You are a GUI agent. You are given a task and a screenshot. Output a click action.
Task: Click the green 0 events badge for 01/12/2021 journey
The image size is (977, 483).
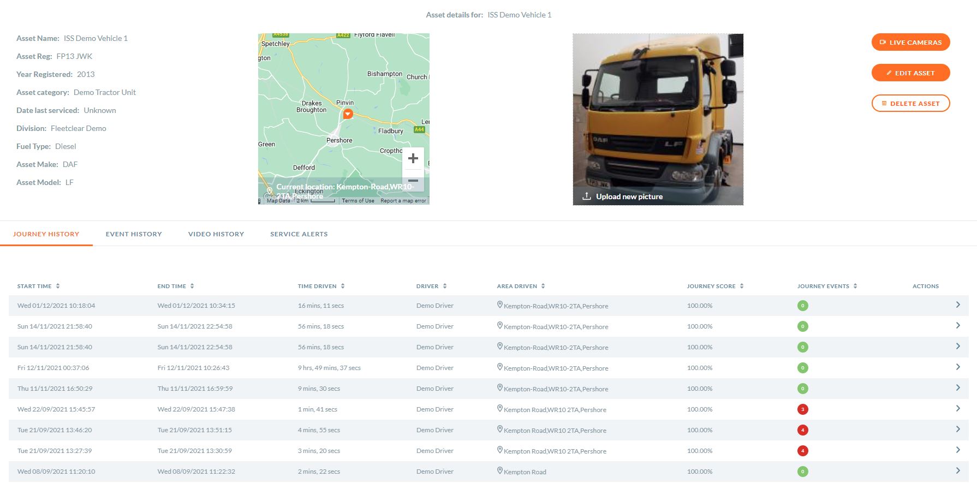[802, 306]
